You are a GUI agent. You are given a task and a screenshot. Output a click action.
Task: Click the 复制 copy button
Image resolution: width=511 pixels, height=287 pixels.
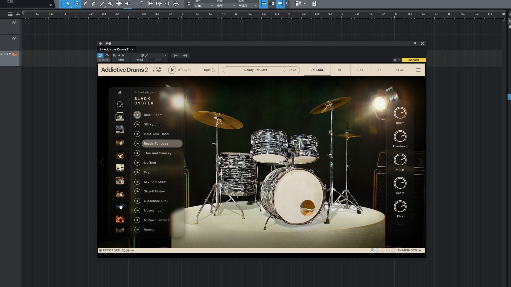click(140, 60)
